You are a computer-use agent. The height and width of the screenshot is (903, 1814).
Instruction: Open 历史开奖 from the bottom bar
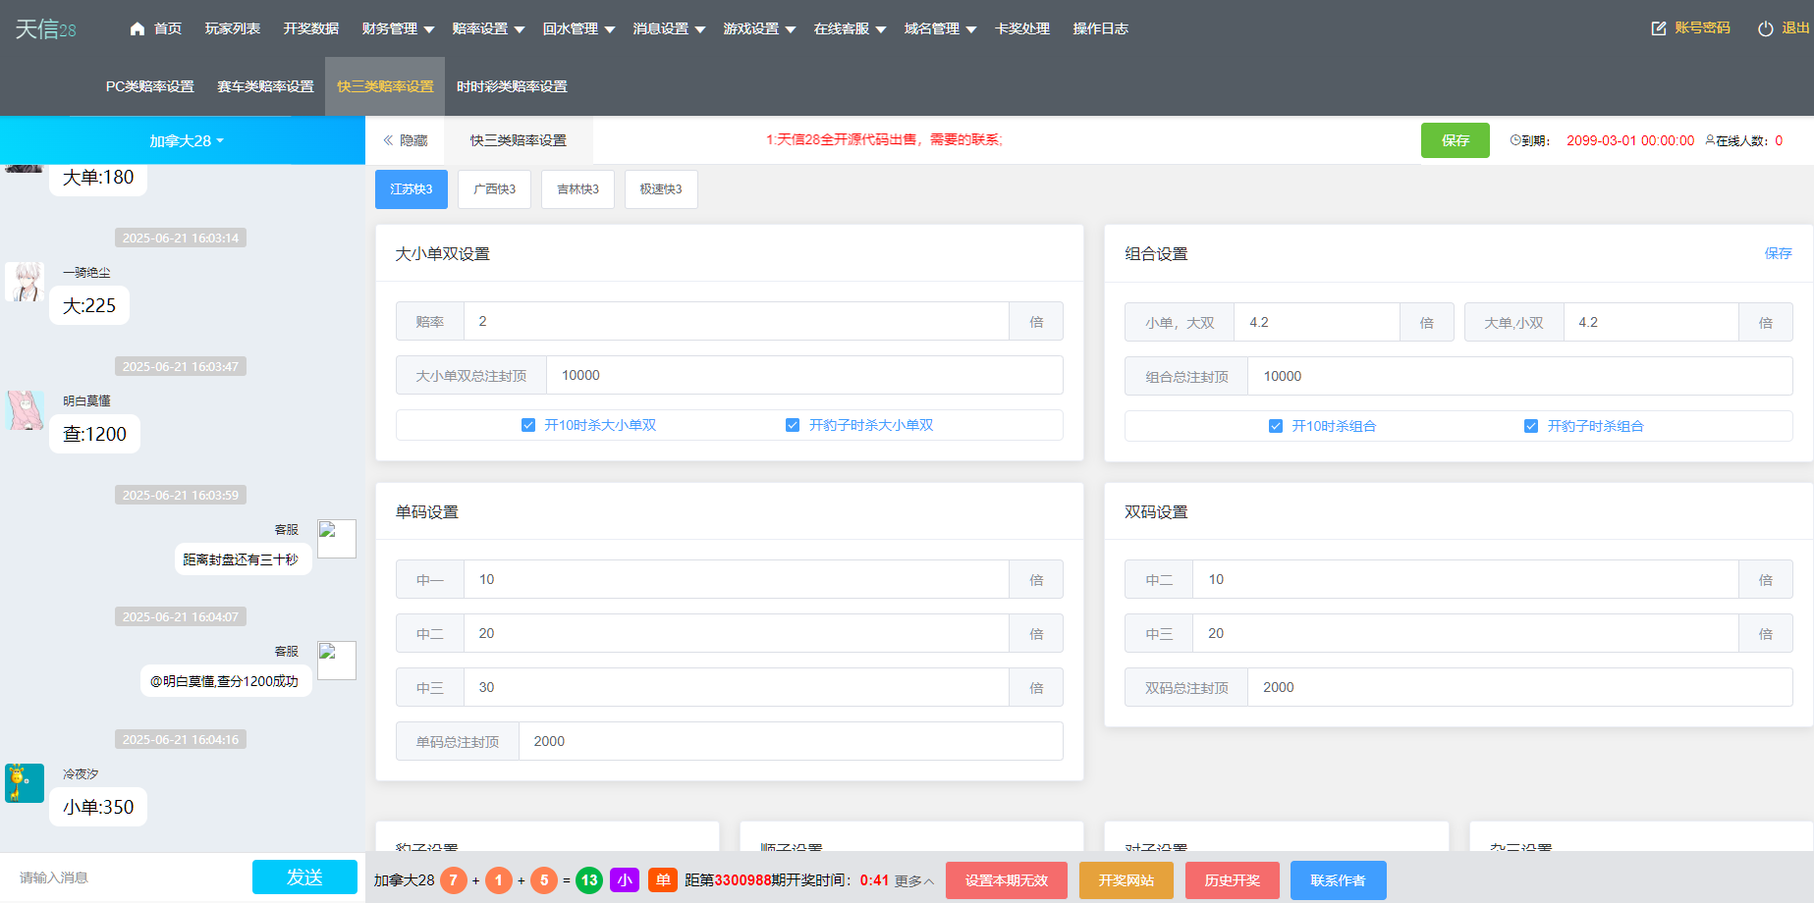click(x=1232, y=879)
